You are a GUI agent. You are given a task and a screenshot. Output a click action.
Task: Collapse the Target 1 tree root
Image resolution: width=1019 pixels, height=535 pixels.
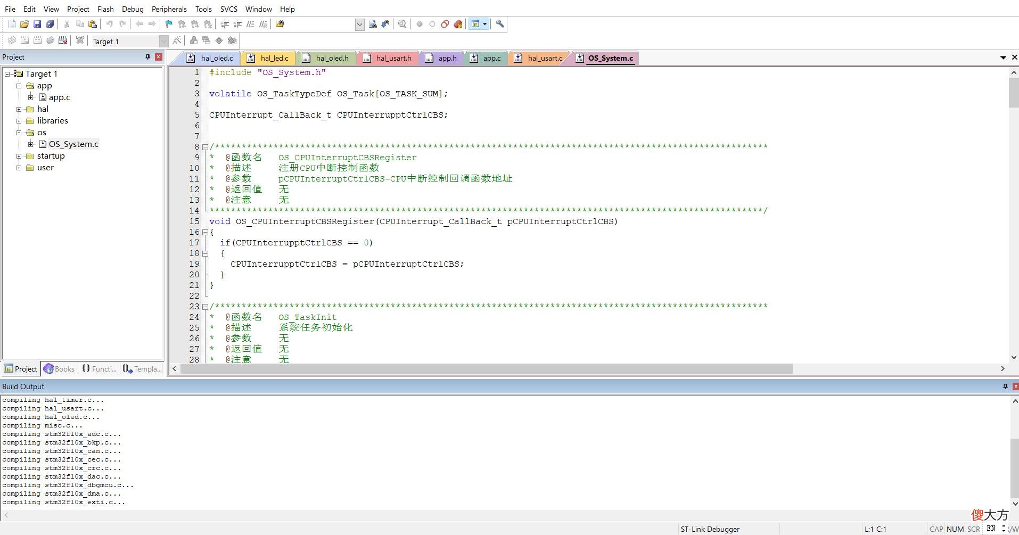pos(7,74)
